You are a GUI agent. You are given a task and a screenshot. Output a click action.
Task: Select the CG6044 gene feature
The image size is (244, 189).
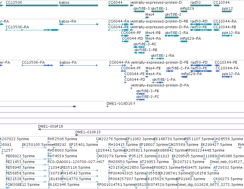[119, 5]
